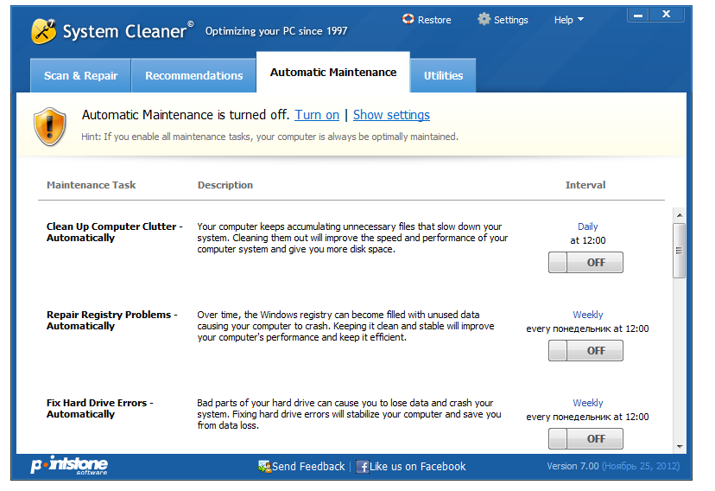
Task: Click the Fix Hard Drive Errors task title
Action: click(100, 408)
